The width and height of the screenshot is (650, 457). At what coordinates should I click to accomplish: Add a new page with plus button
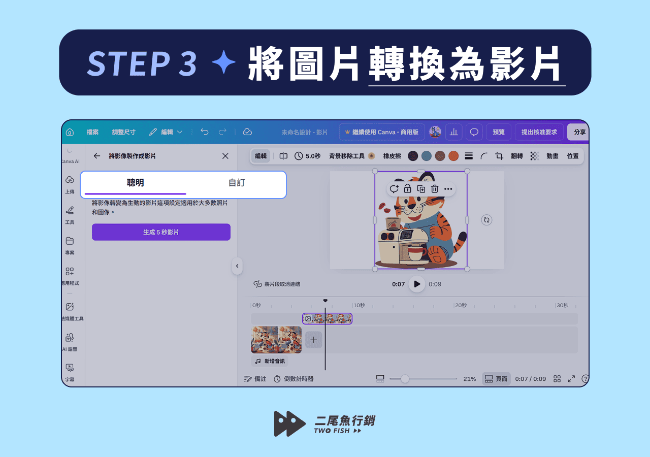[313, 340]
